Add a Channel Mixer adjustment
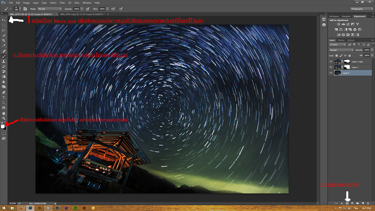 click(355, 30)
